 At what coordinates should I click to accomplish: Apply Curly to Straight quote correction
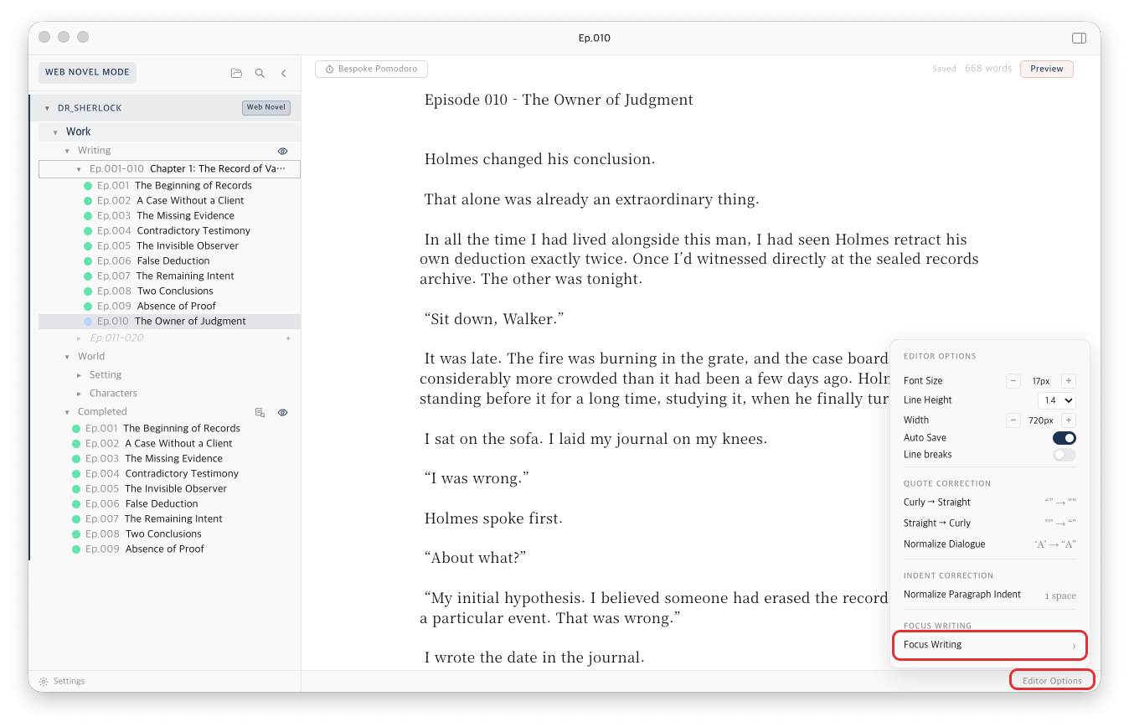(x=990, y=503)
